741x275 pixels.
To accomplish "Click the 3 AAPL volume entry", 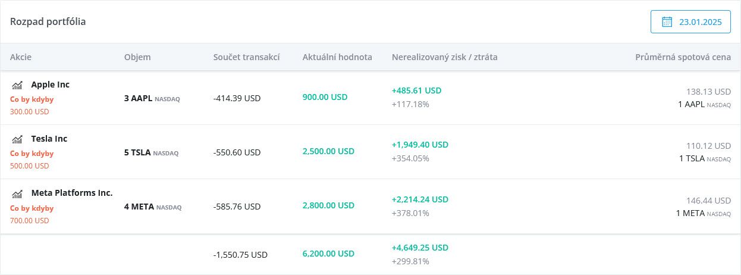I will click(152, 98).
